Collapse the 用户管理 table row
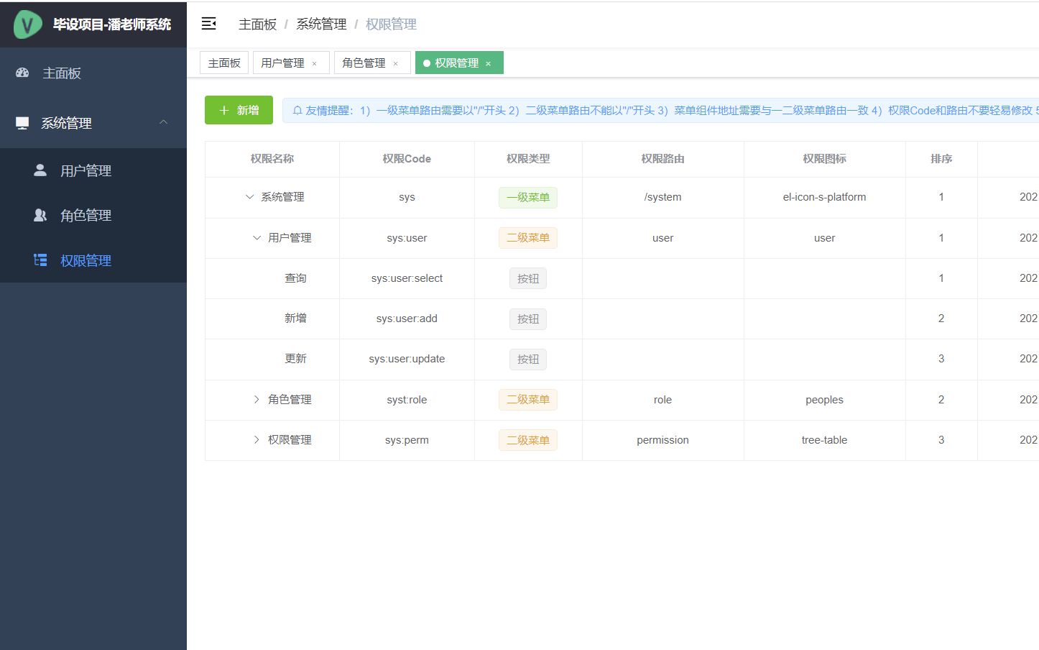Image resolution: width=1039 pixels, height=650 pixels. pyautogui.click(x=257, y=238)
